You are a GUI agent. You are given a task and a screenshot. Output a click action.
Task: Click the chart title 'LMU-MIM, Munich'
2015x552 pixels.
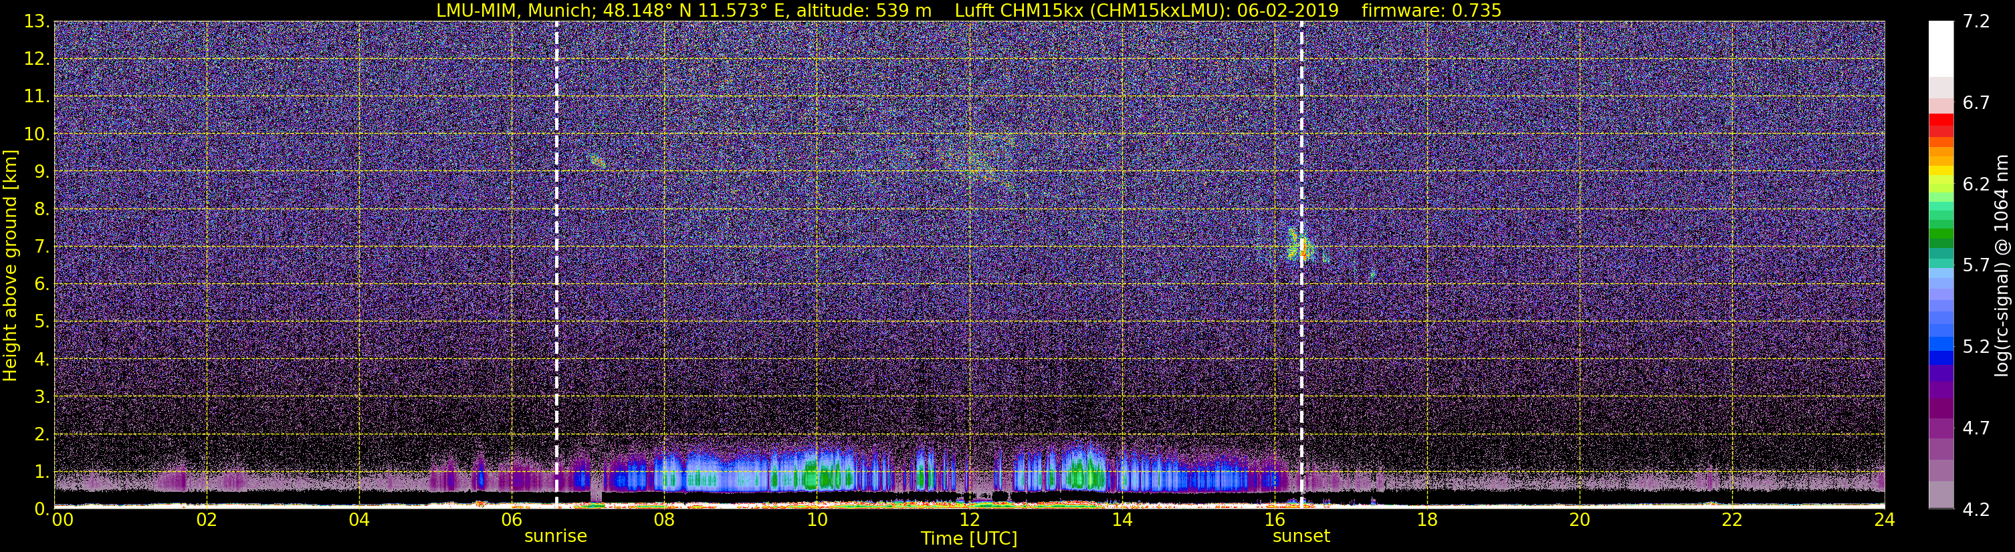pyautogui.click(x=516, y=10)
